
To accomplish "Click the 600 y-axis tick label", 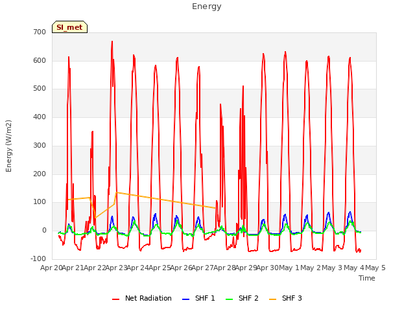I will click(x=40, y=60).
